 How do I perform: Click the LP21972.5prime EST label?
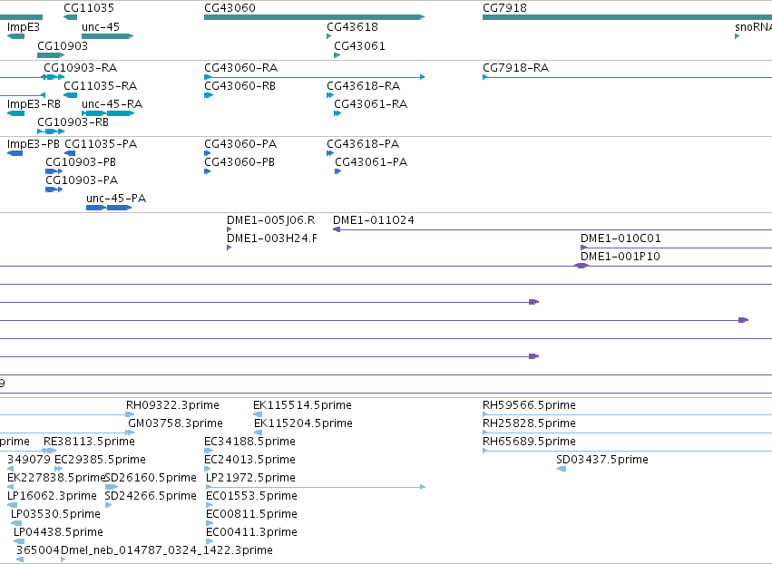pyautogui.click(x=250, y=479)
